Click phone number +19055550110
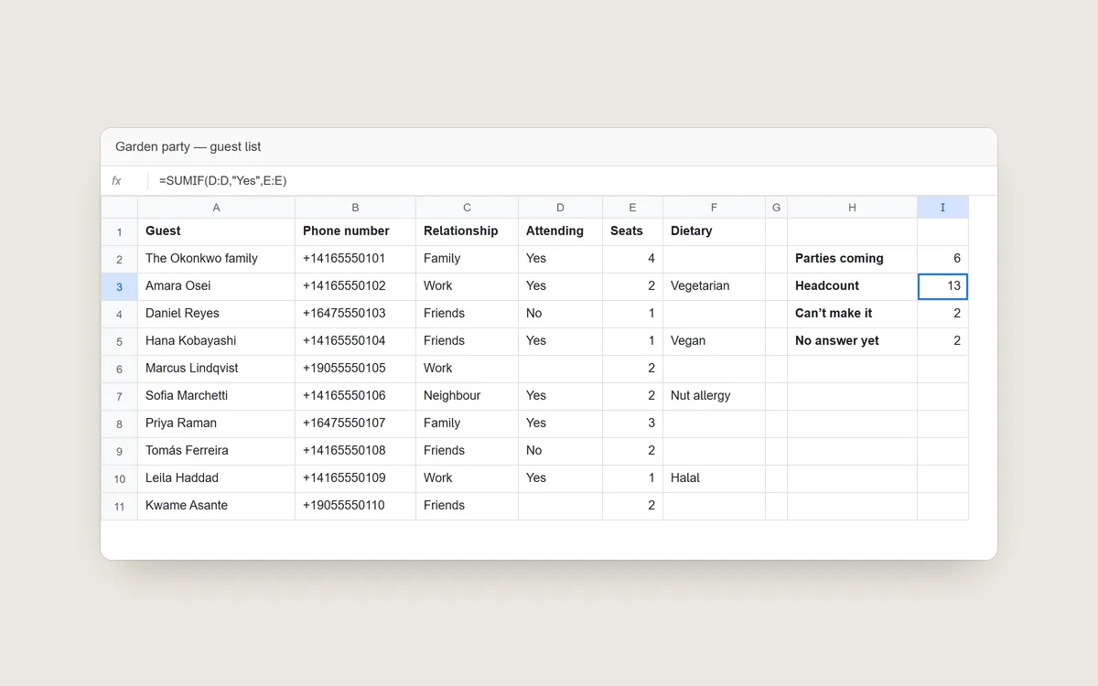 pos(355,506)
